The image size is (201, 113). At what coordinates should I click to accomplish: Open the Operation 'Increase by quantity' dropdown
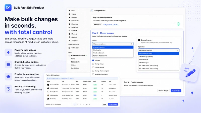tap(159, 50)
